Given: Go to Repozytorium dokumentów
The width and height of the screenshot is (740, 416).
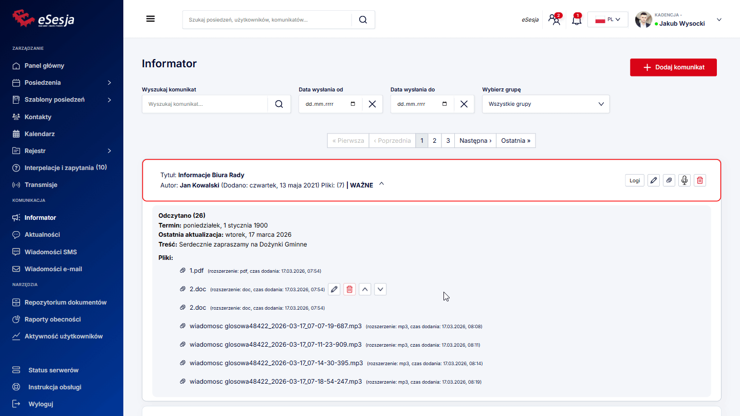Looking at the screenshot, I should click(x=65, y=302).
